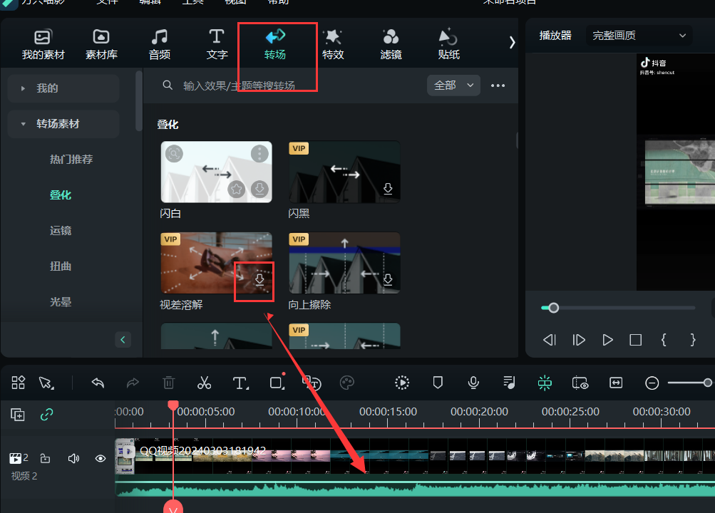This screenshot has width=715, height=513.
Task: Switch to the 特效 tab
Action: (x=333, y=43)
